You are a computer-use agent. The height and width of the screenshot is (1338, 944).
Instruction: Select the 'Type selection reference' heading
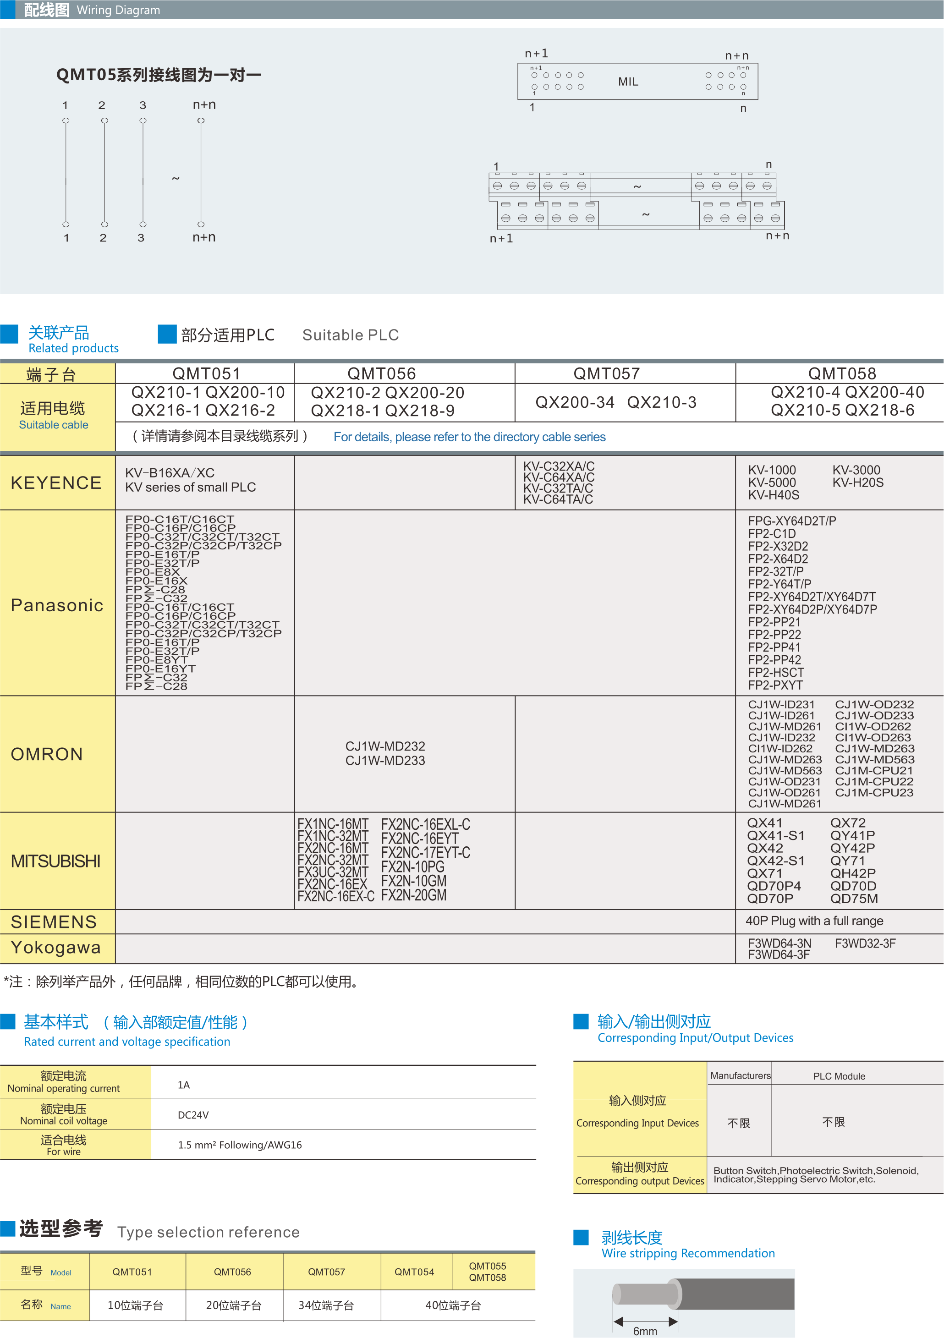[x=209, y=1233]
